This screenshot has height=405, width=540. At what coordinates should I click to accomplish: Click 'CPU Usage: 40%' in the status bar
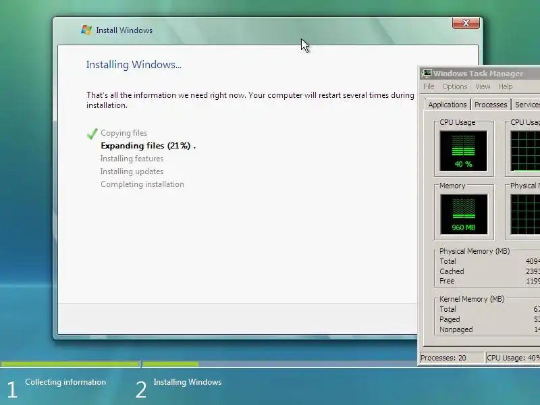(513, 358)
